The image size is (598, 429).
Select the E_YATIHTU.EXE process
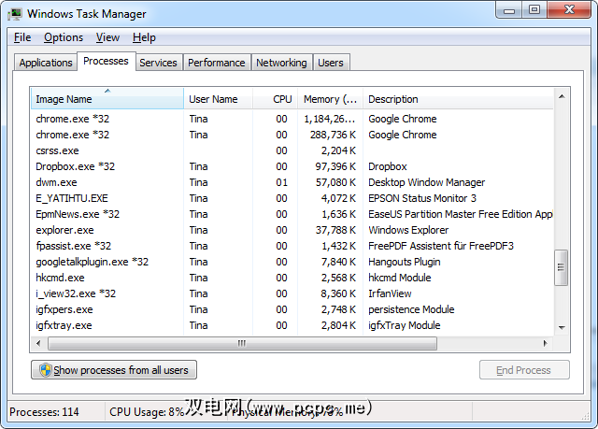[x=292, y=198]
